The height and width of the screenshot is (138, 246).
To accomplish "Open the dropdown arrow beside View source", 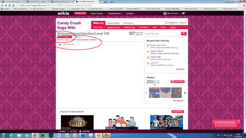I will pos(71,37).
